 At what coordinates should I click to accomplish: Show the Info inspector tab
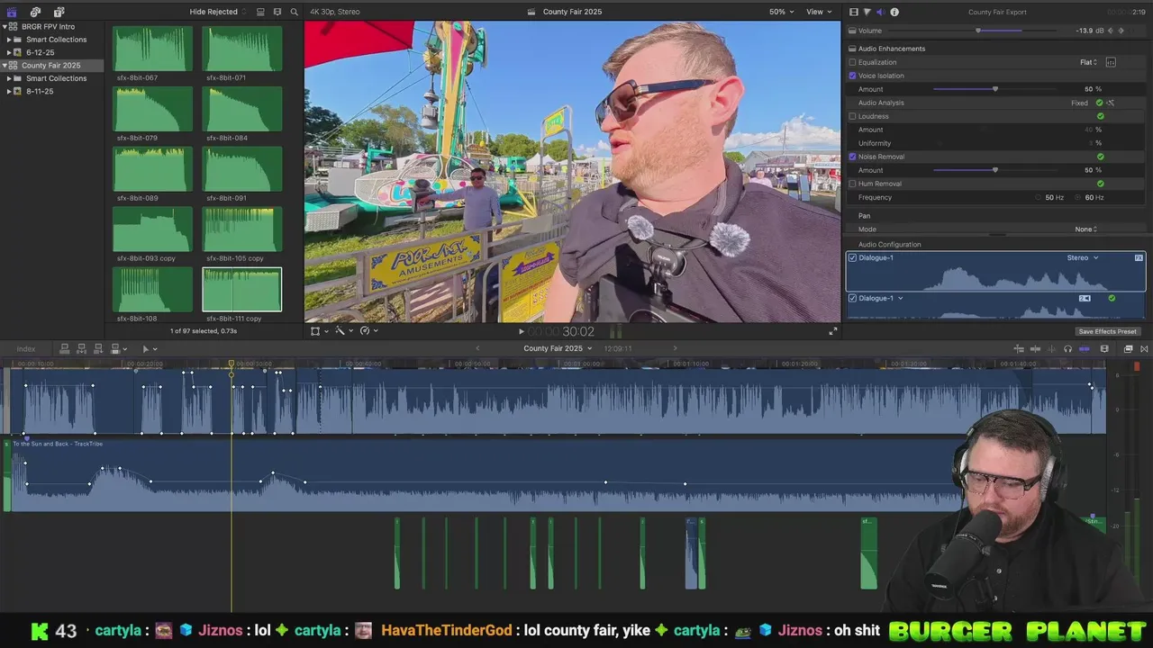click(894, 12)
